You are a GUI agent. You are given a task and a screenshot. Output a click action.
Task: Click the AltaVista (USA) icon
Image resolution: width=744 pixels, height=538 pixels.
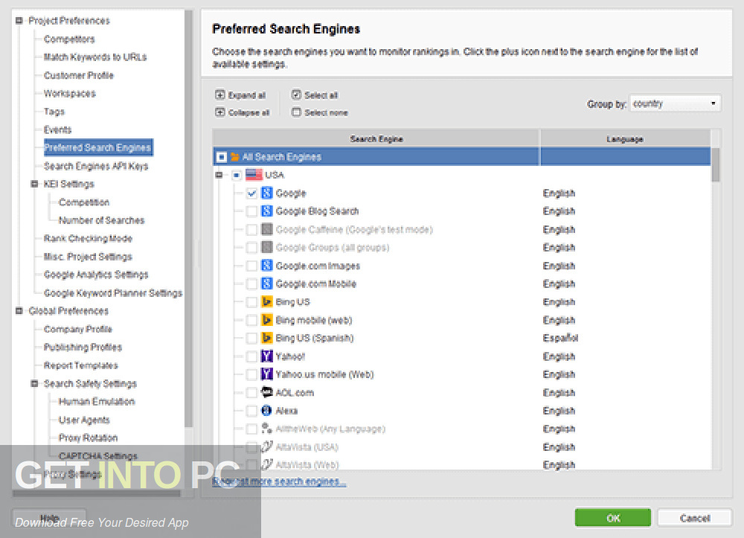(x=266, y=446)
